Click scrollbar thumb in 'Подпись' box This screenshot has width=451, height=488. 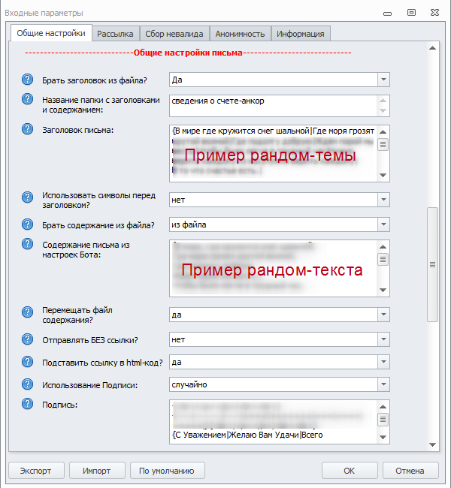383,420
